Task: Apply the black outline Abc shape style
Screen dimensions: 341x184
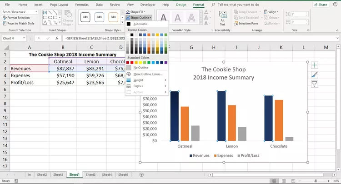Action: point(85,17)
